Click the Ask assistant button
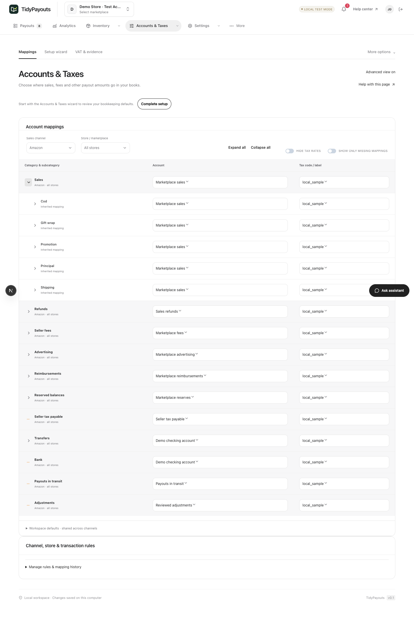Image resolution: width=414 pixels, height=621 pixels. tap(389, 291)
